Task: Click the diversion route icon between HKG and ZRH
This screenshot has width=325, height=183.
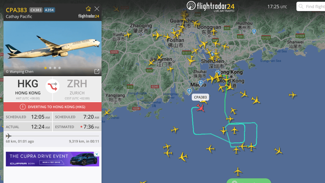Action: click(52, 86)
